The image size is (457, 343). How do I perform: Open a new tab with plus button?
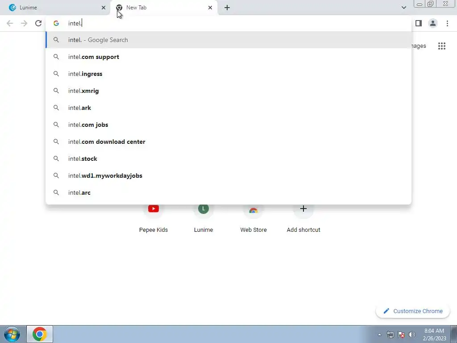point(227,8)
